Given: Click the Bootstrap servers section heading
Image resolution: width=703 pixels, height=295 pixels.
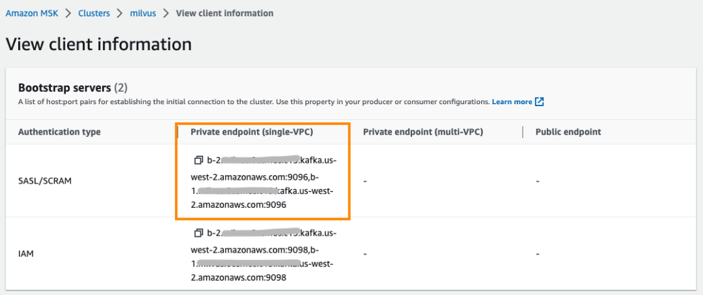Looking at the screenshot, I should click(x=64, y=87).
